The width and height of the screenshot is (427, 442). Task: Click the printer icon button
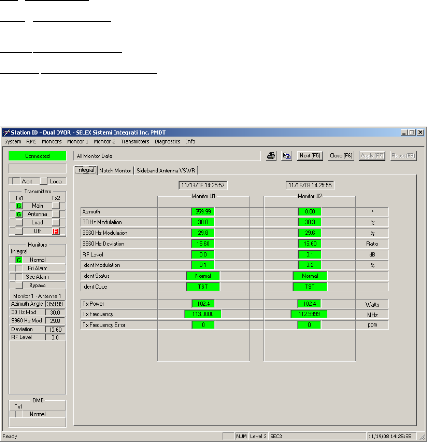click(x=271, y=156)
